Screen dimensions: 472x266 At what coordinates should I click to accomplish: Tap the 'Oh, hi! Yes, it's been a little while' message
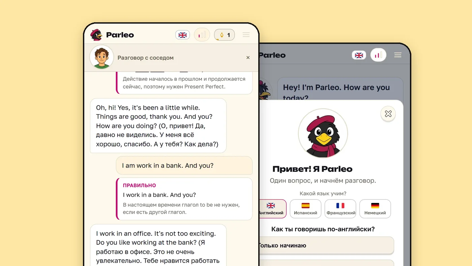click(158, 126)
